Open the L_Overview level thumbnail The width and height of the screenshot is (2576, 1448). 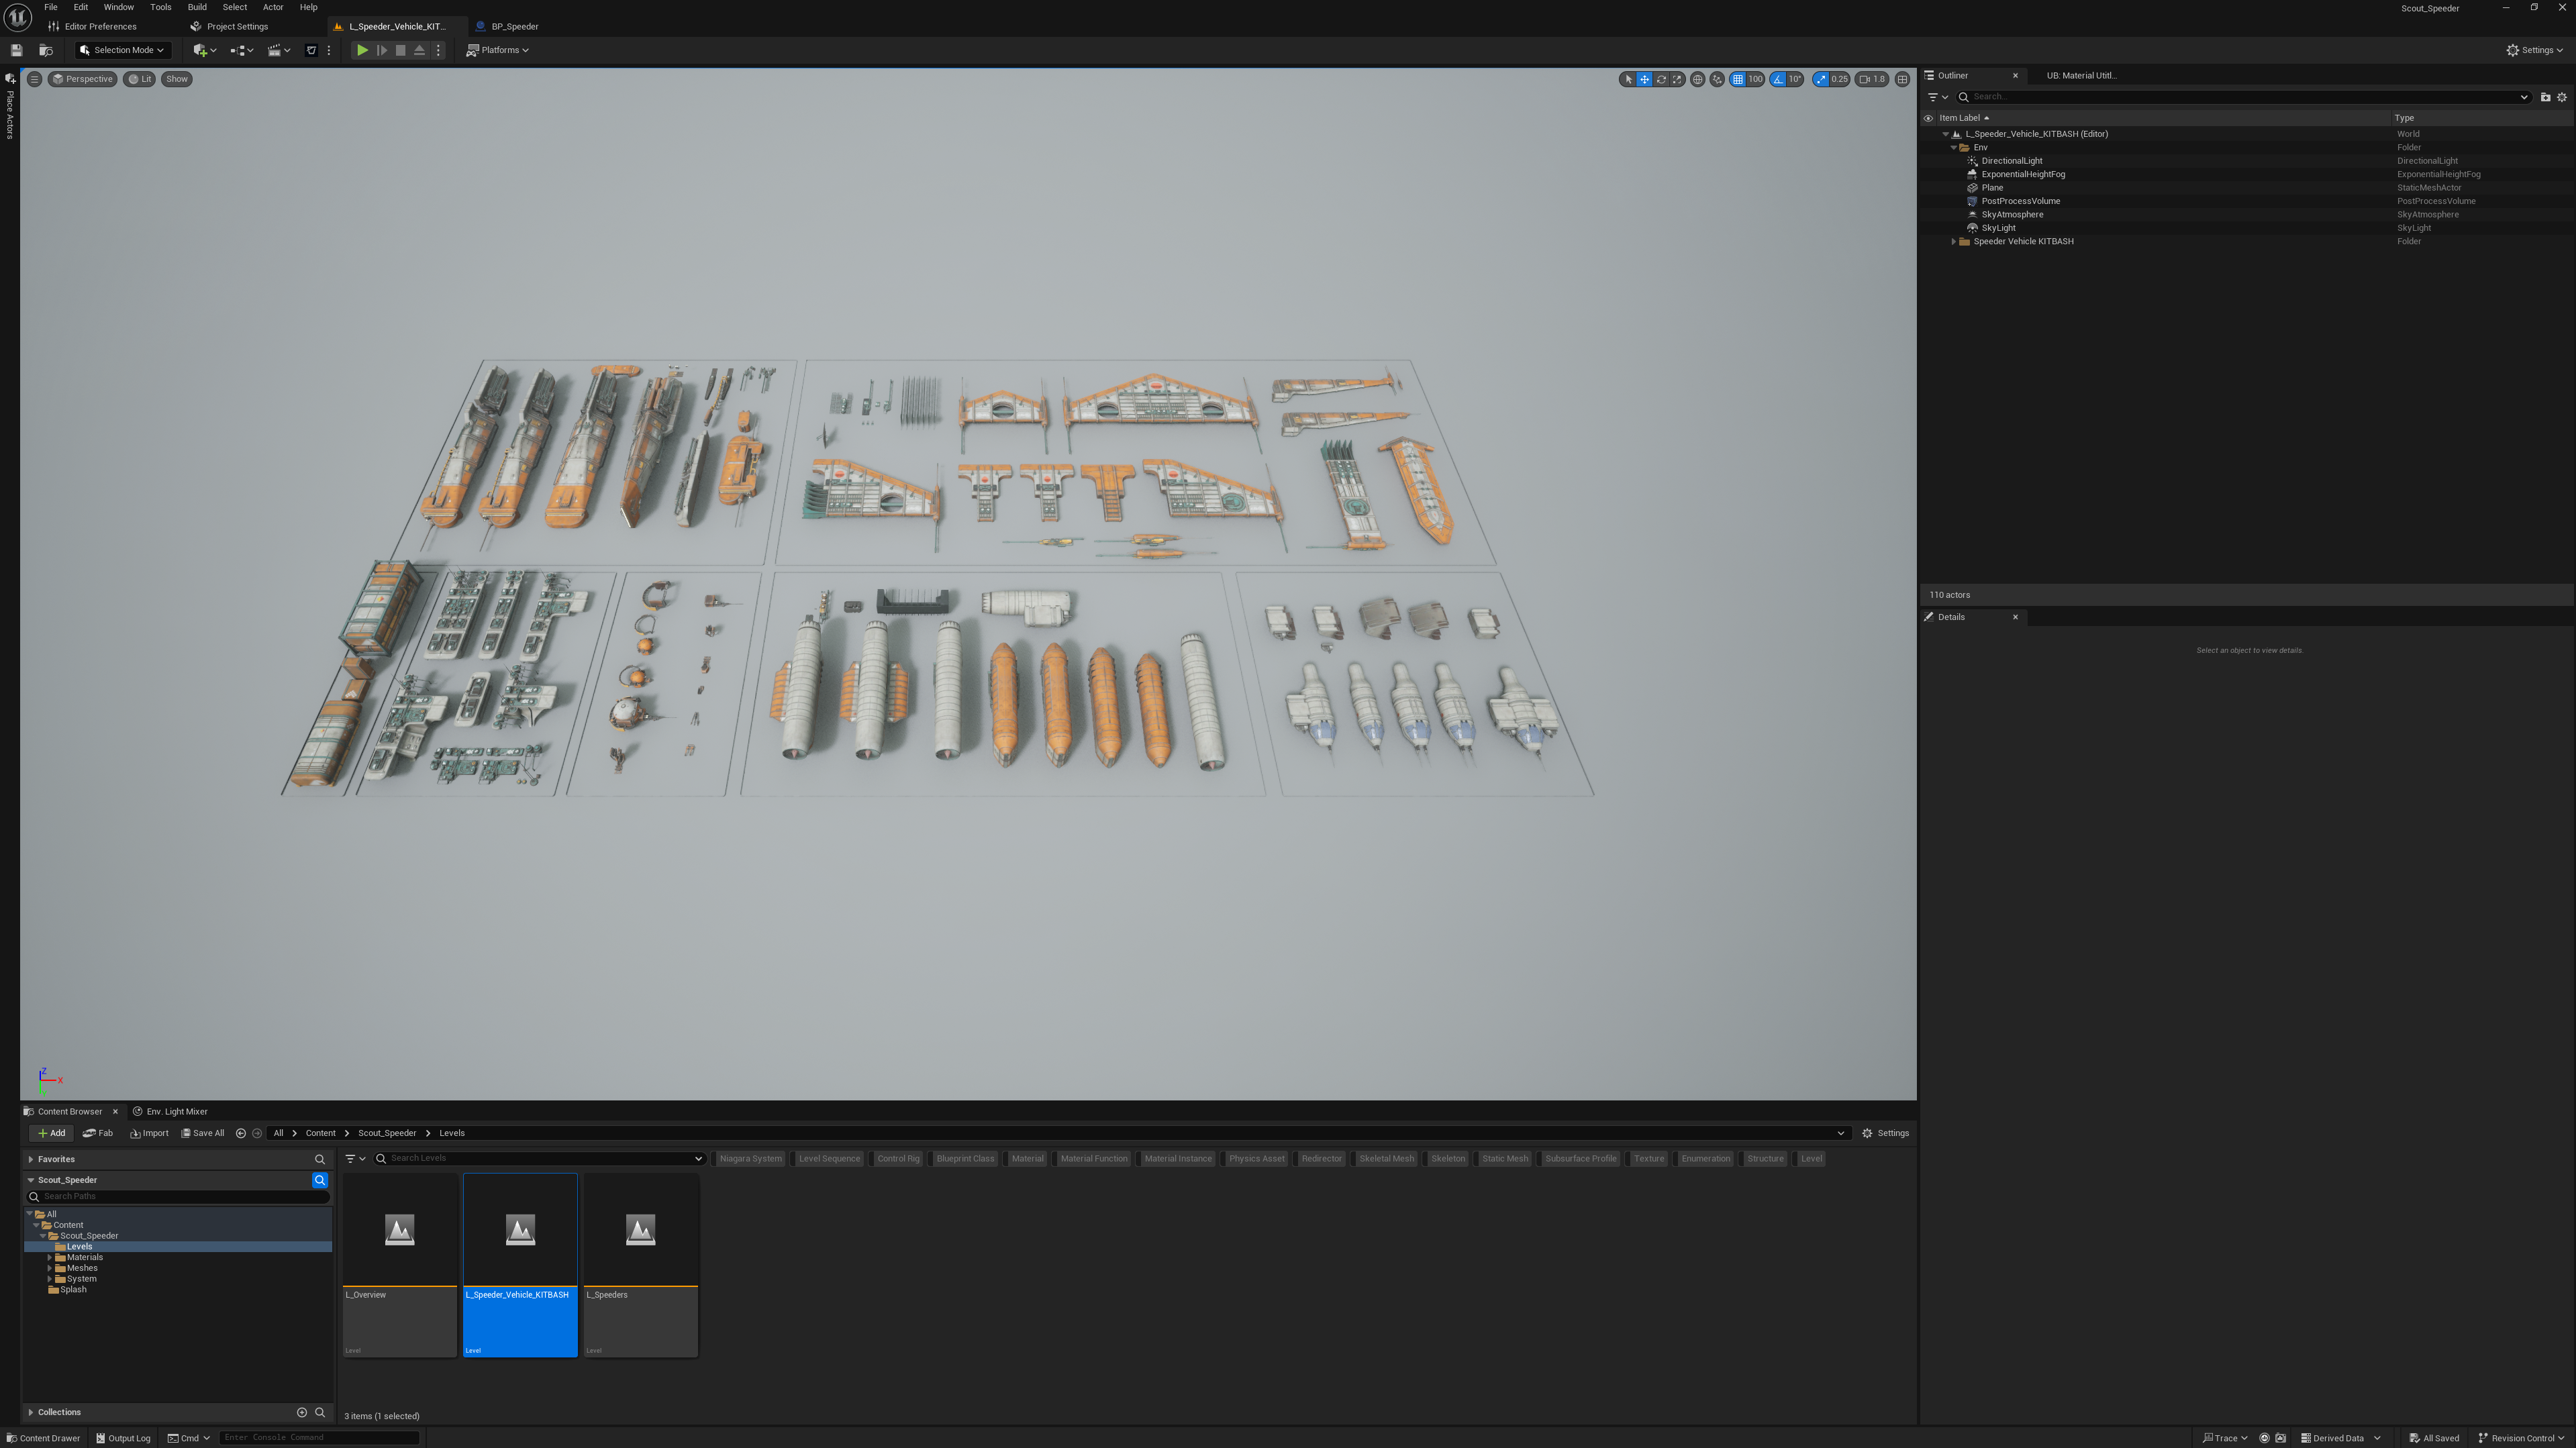399,1231
